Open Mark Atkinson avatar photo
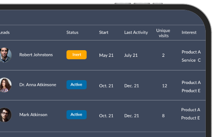The width and height of the screenshot is (220, 137). point(6,115)
